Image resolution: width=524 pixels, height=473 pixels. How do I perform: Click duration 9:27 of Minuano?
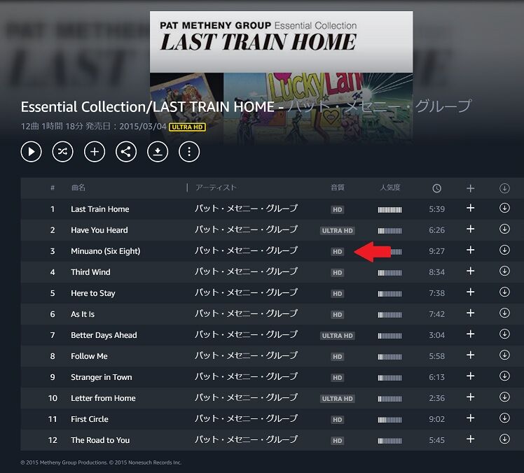[x=436, y=251]
